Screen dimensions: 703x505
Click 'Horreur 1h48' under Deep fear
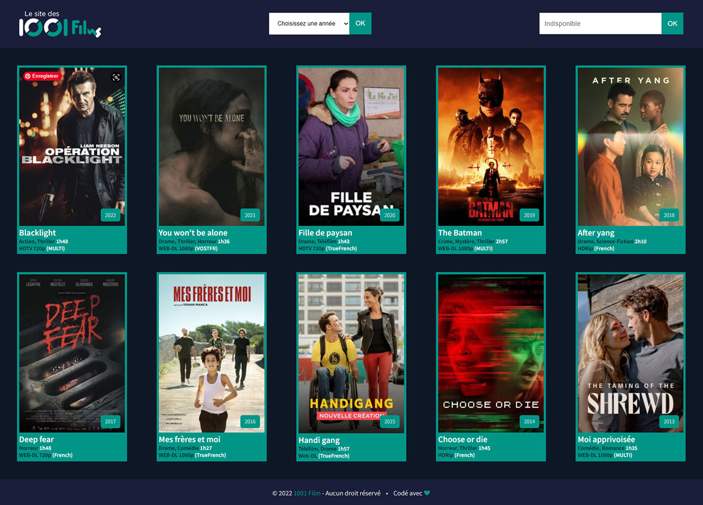point(35,448)
